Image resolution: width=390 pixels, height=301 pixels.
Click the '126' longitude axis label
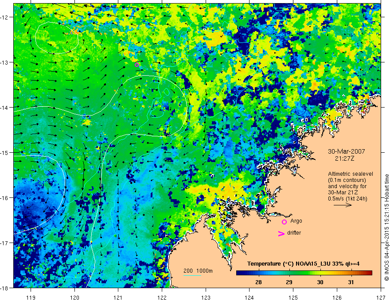[337, 298]
